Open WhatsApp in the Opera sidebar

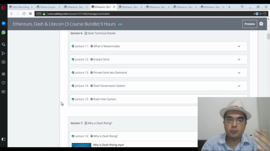pyautogui.click(x=3, y=32)
